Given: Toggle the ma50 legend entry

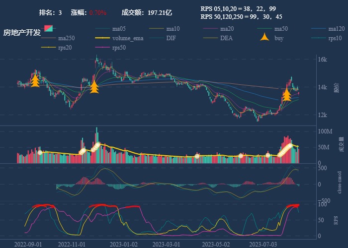Looking at the screenshot, I should 281,28.
